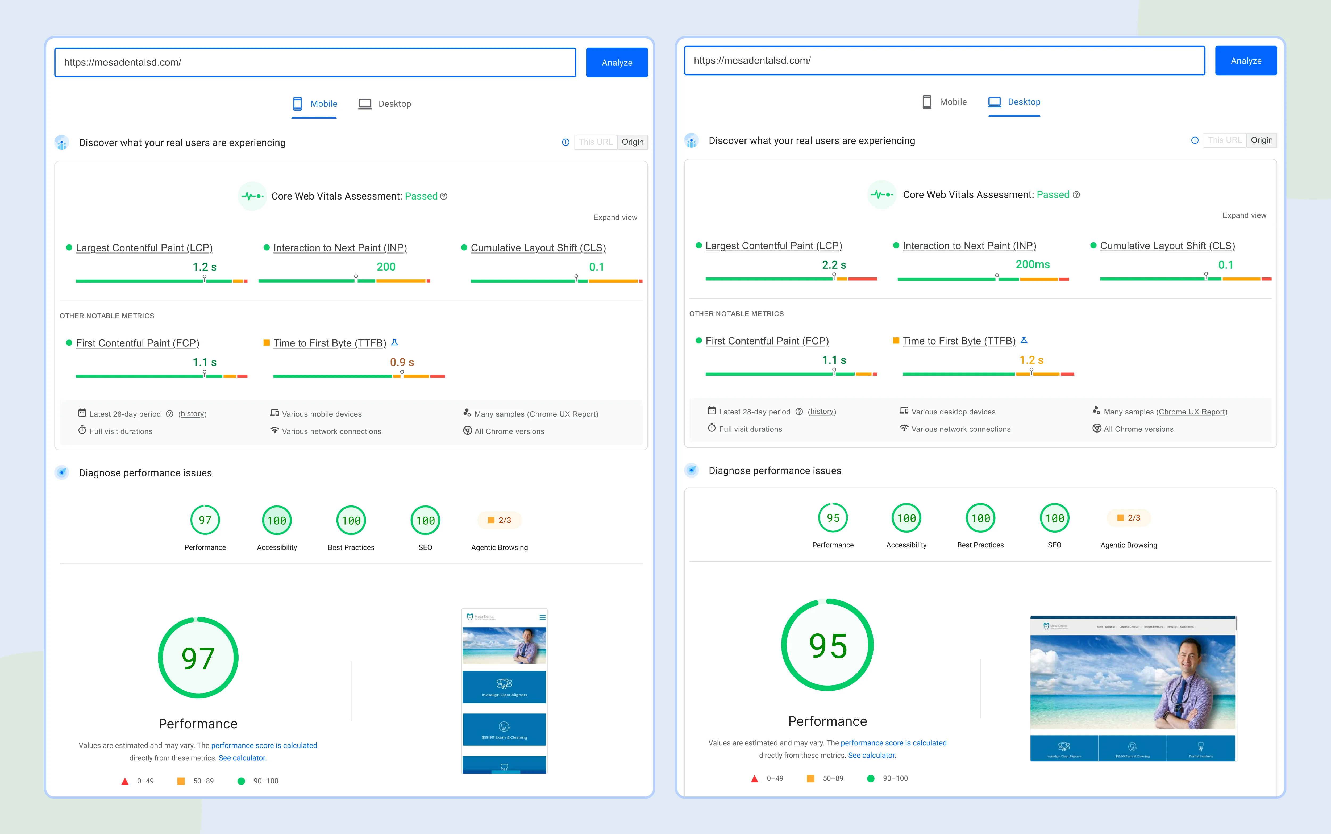This screenshot has height=834, width=1331.
Task: Open Interaction to Next Paint link, left panel
Action: click(340, 248)
